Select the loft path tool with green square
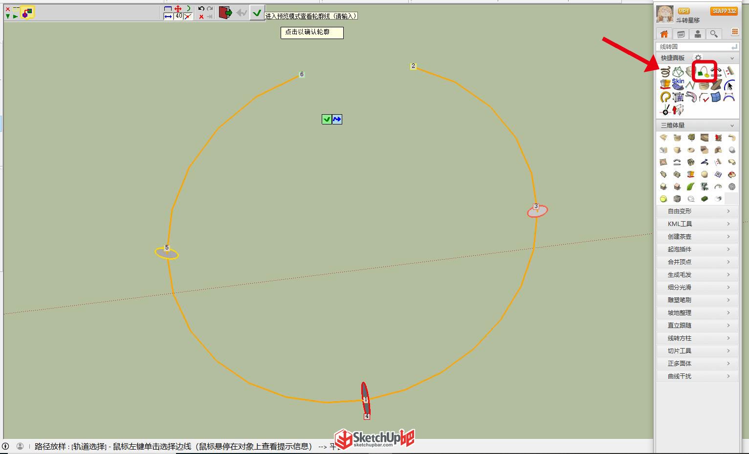749x454 pixels. point(704,72)
